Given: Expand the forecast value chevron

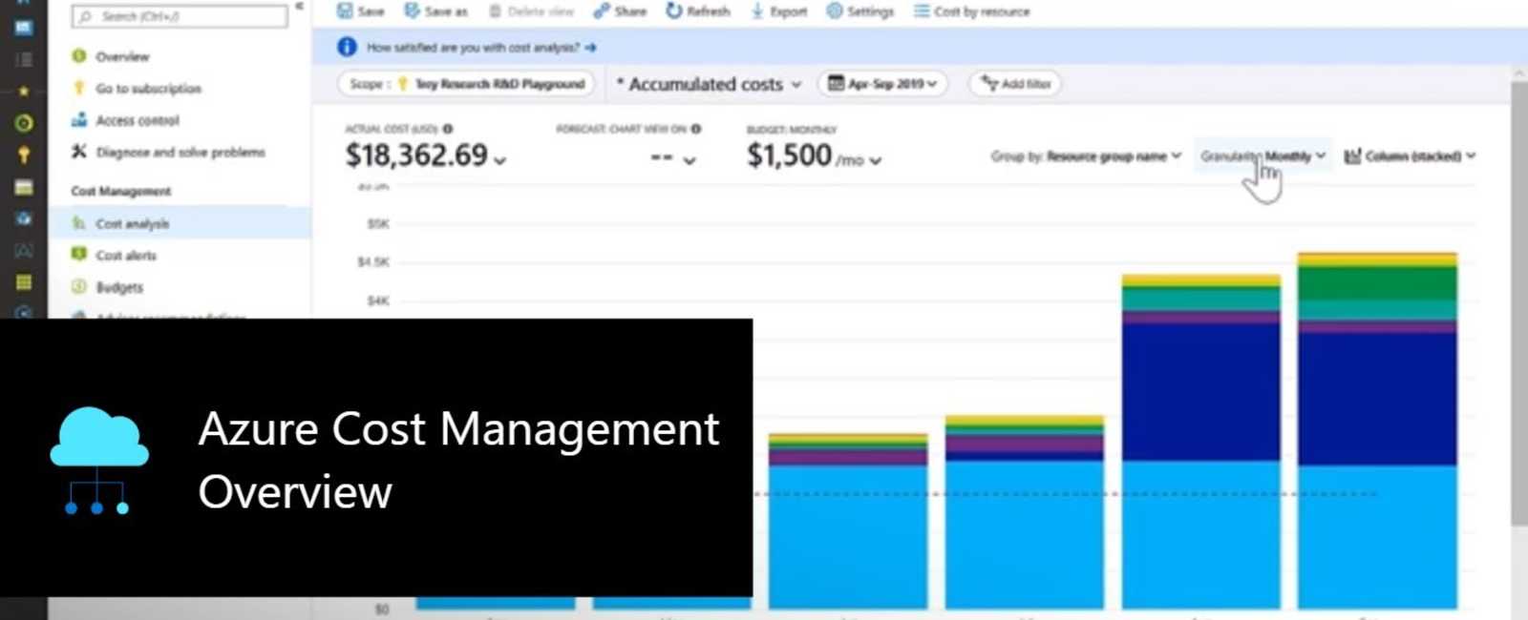Looking at the screenshot, I should 690,160.
